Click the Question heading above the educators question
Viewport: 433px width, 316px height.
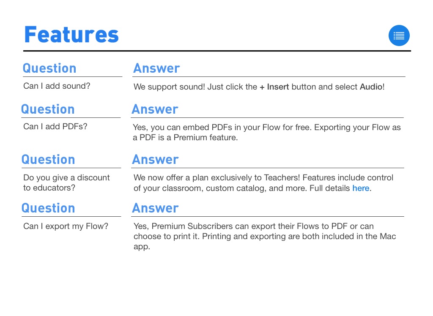(48, 160)
